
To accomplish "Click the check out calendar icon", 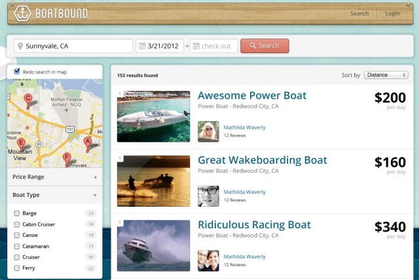I will click(x=196, y=46).
